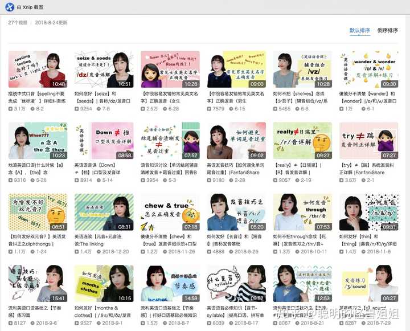Click the play count icon beside 3954
The height and width of the screenshot is (331, 410).
point(143,180)
